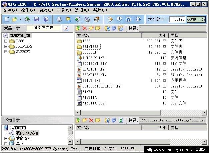
Task: Click the view/globe icon in disc pane toolbar
Action: [121, 28]
